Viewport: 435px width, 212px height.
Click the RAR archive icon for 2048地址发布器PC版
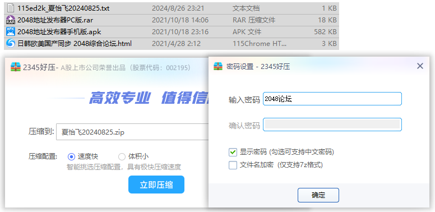[11, 20]
